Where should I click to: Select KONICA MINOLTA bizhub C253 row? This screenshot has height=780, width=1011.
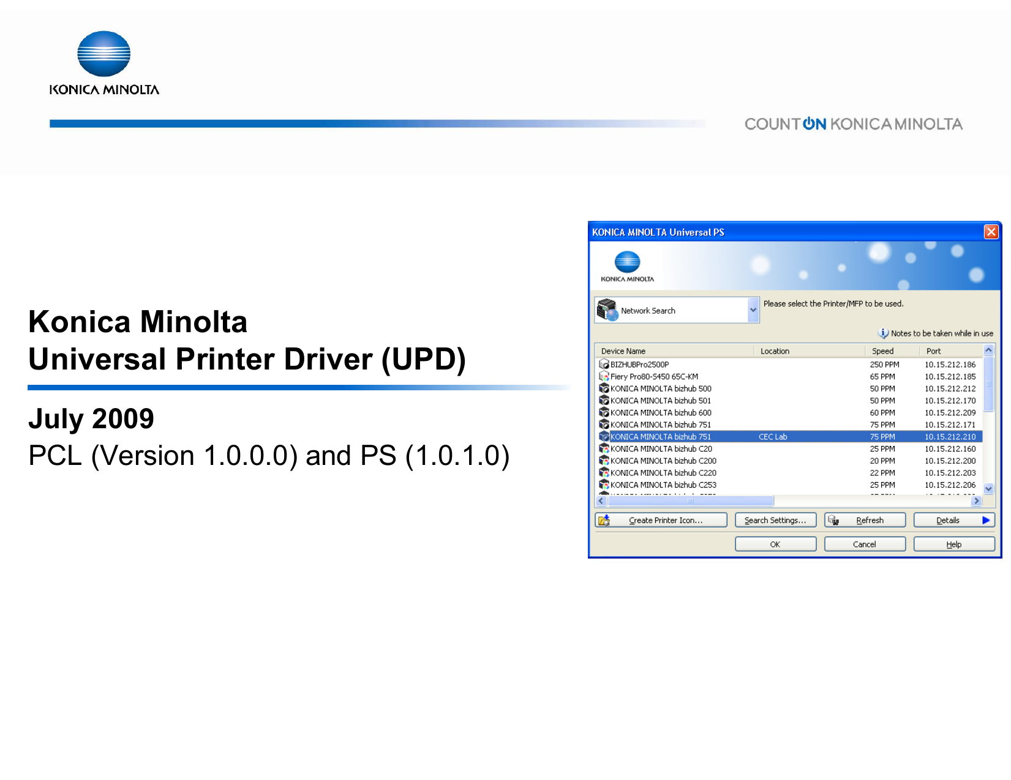click(789, 485)
